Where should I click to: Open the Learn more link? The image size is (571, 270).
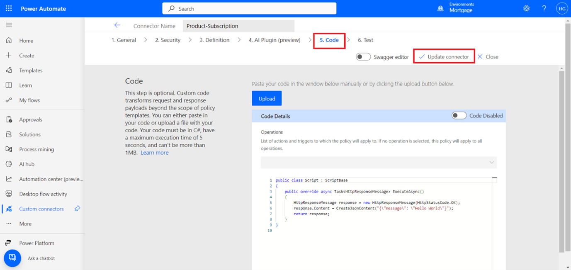tap(154, 153)
